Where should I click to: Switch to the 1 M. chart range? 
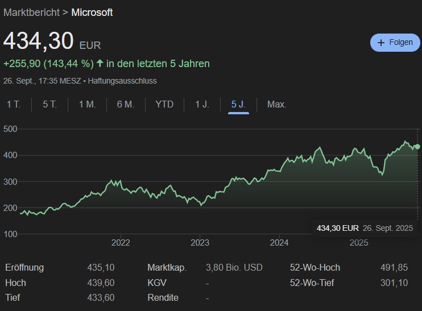(x=87, y=105)
